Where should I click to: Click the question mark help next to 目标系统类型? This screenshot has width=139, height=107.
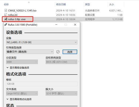point(78,62)
